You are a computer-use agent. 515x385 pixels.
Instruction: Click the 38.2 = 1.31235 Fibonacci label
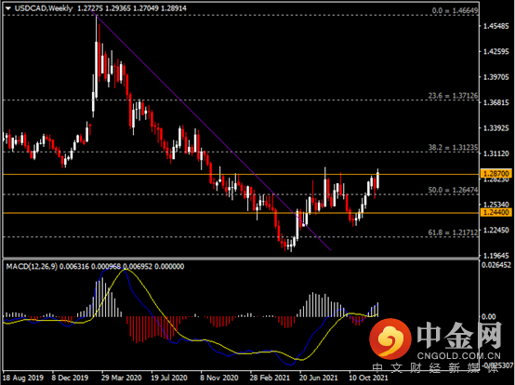pyautogui.click(x=453, y=148)
